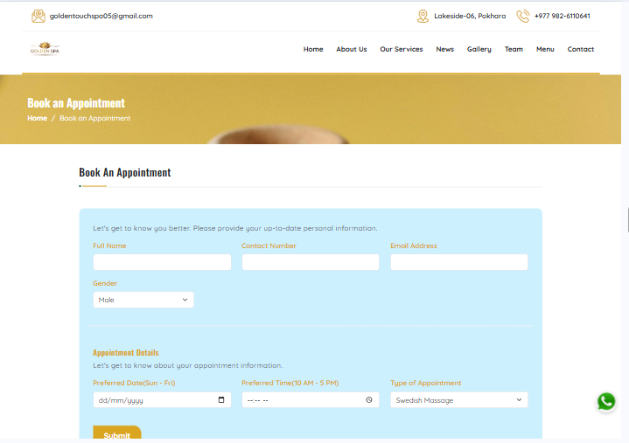Focus the Contact Number input field
Image resolution: width=629 pixels, height=443 pixels.
point(311,262)
